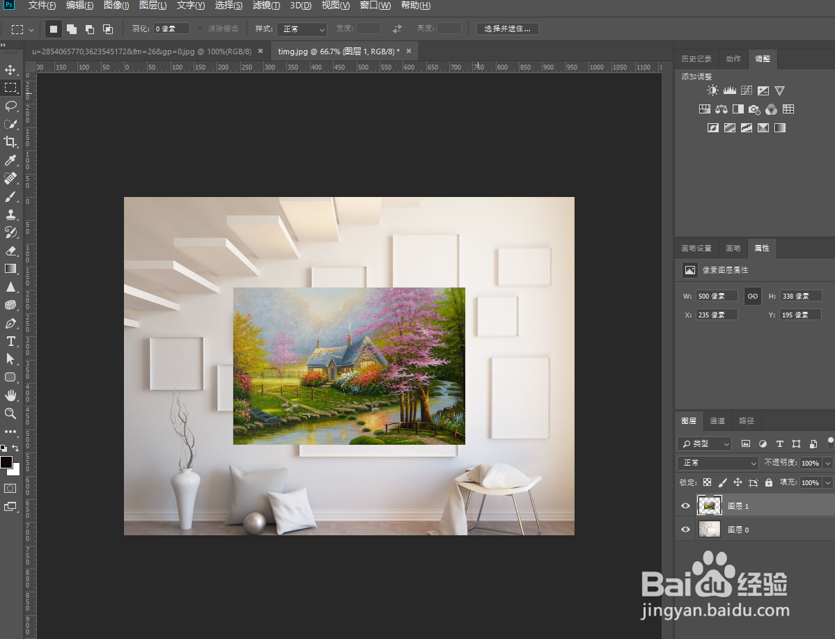Open the screen mode switcher
Image resolution: width=835 pixels, height=639 pixels.
[x=10, y=507]
